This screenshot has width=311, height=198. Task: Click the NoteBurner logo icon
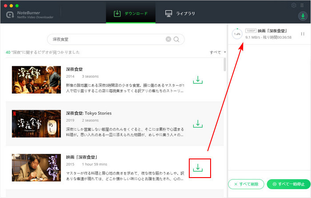click(10, 15)
